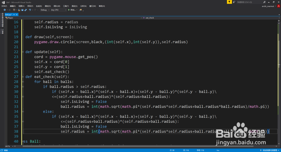Open the 分析(N) menu

83,6
